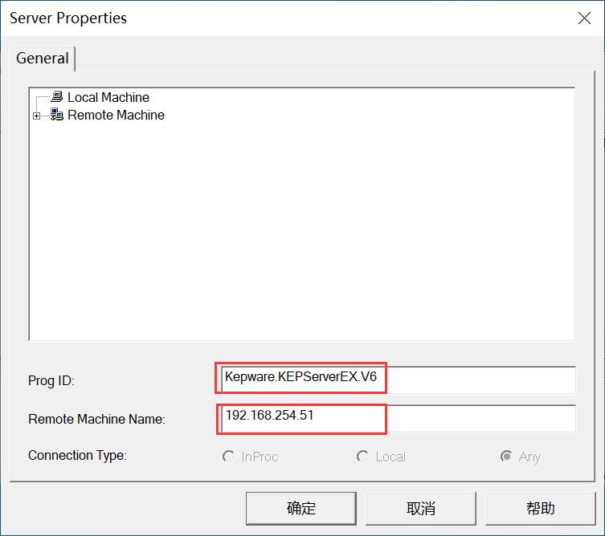The height and width of the screenshot is (536, 605).
Task: Open help via the 帮助 button
Action: pyautogui.click(x=541, y=508)
